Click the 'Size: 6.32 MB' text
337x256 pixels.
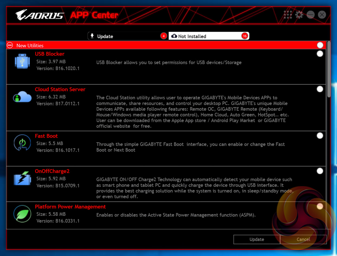click(x=51, y=97)
